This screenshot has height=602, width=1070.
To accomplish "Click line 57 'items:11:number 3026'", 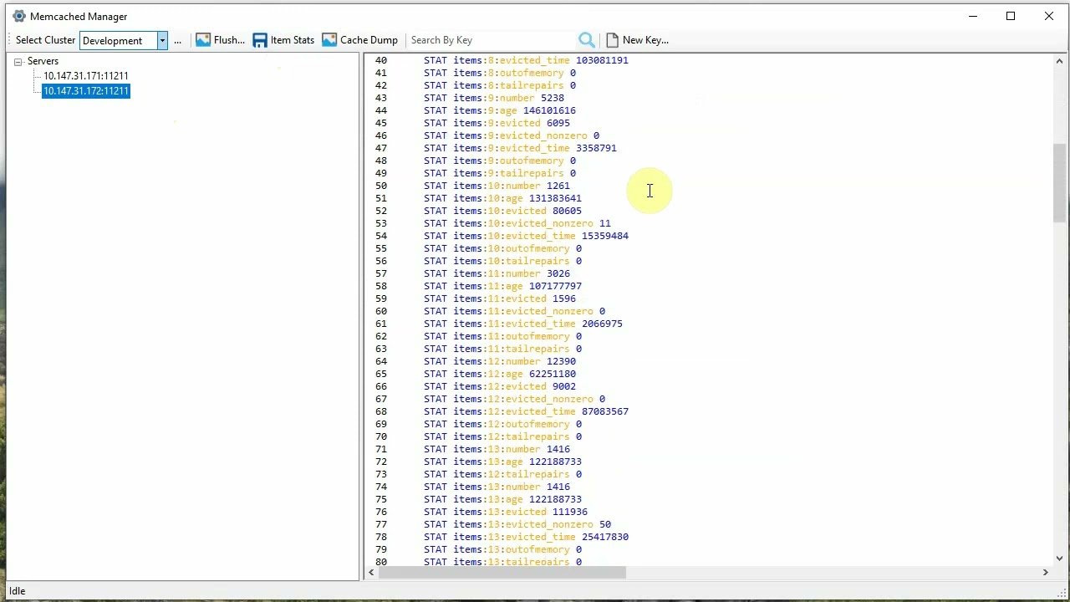I will pos(497,273).
